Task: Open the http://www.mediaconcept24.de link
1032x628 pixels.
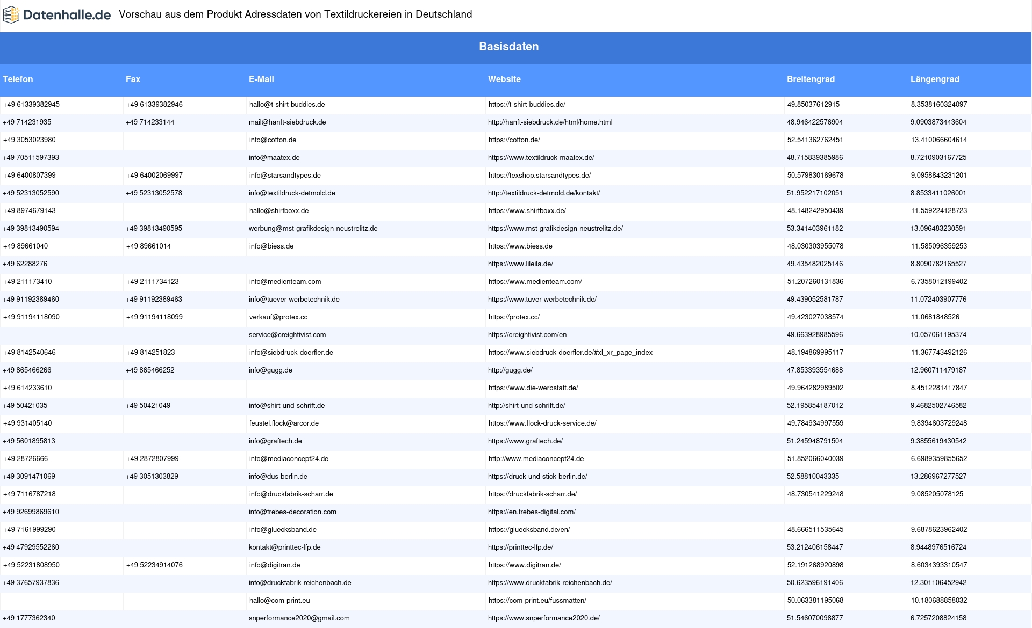Action: [x=536, y=459]
